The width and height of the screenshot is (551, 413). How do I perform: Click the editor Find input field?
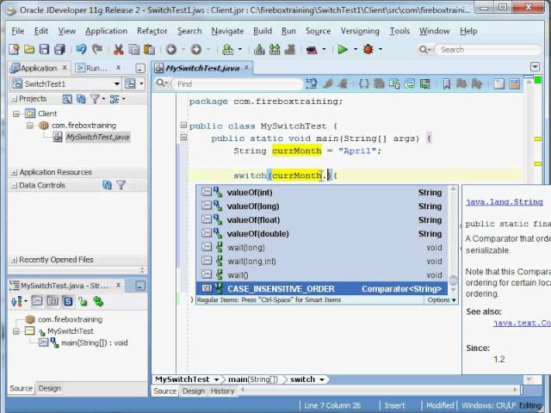tap(238, 84)
